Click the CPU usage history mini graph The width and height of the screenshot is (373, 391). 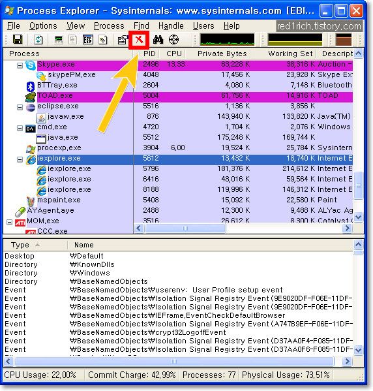click(227, 39)
